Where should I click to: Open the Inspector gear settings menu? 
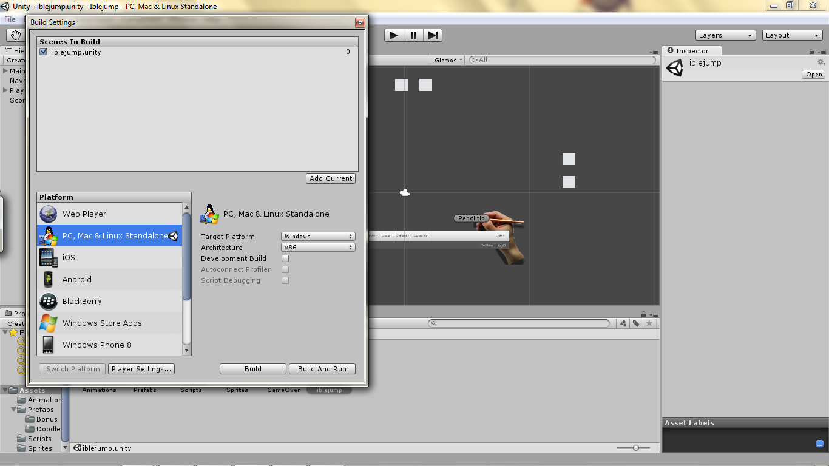(821, 62)
